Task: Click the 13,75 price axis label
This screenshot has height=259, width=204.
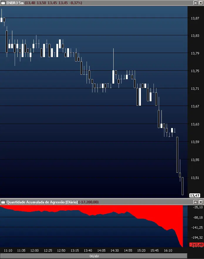Action: [195, 71]
